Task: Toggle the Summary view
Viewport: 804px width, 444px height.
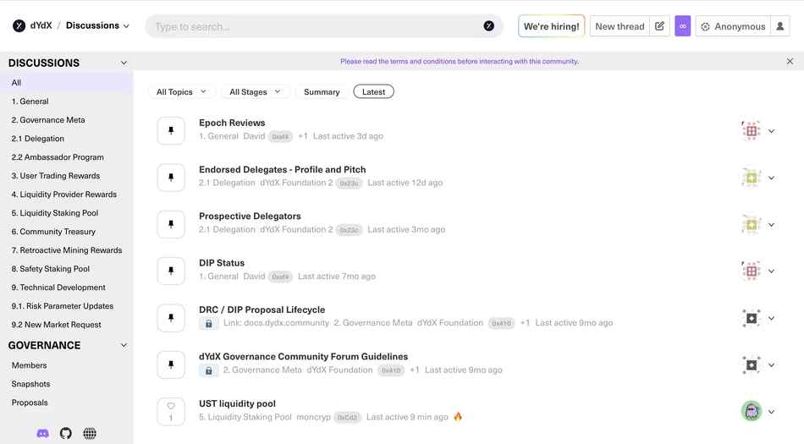Action: (322, 91)
